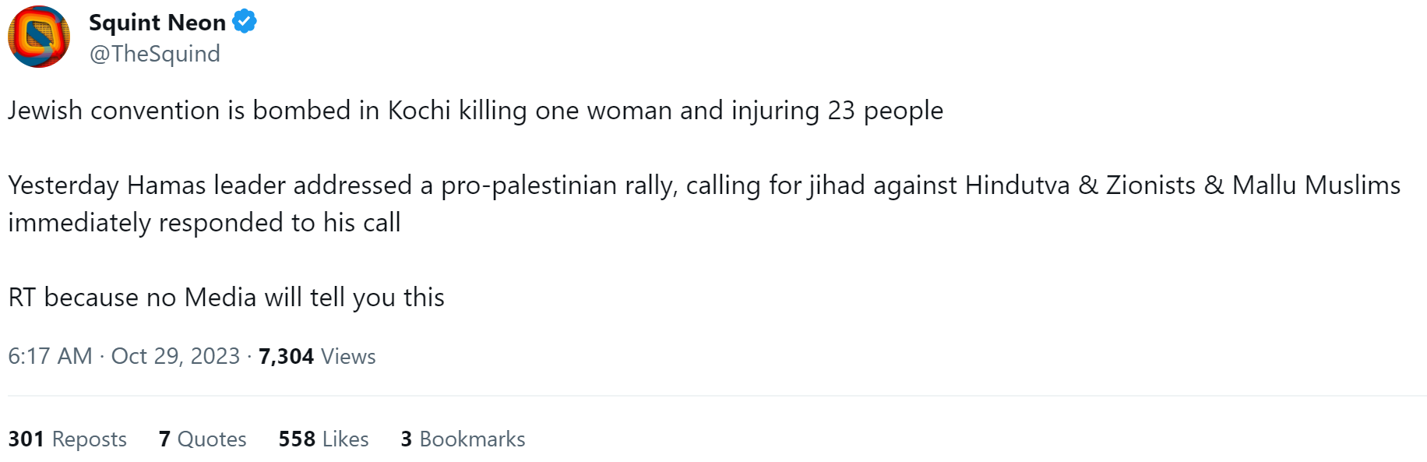This screenshot has height=462, width=1427.
Task: Click the 6:17 AM timestamp
Action: (50, 356)
